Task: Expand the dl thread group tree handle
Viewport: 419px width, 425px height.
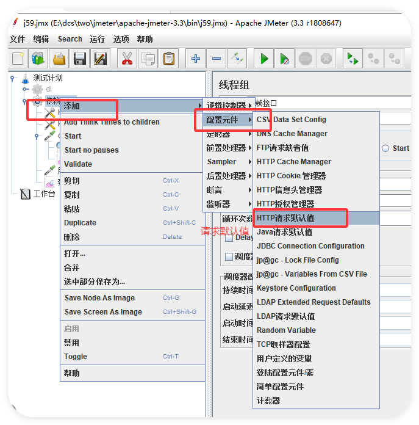Action: click(24, 89)
